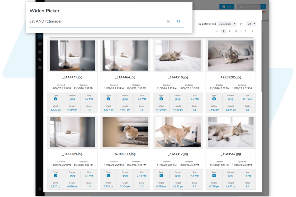The height and width of the screenshot is (197, 296).
Task: Expand the arrow dropdown next to Publish Now
Action: click(263, 7)
